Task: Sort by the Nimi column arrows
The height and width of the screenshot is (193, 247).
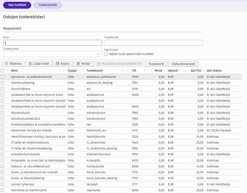Action: tap(64, 71)
